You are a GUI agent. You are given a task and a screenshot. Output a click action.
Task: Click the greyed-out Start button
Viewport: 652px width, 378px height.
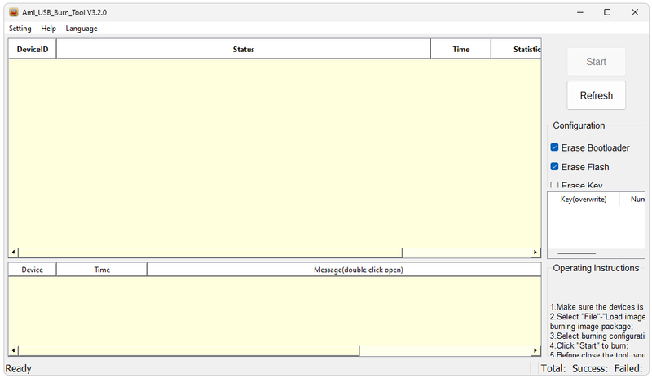tap(597, 62)
